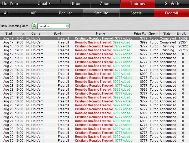
Task: Select the Aug 19 16:00 Cristiano Ronaldo Freeroll
Action: (x=95, y=54)
